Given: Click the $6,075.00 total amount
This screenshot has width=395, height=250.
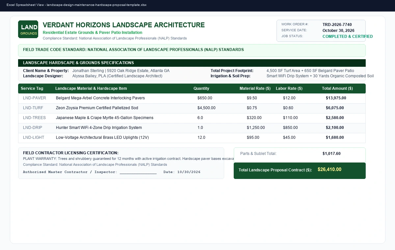Looking at the screenshot, I should (x=335, y=108).
